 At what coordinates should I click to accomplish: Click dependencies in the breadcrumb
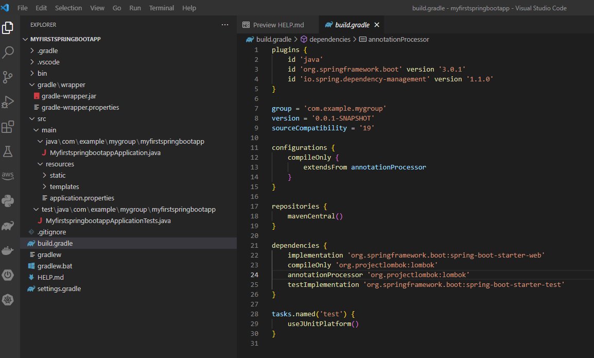point(329,39)
